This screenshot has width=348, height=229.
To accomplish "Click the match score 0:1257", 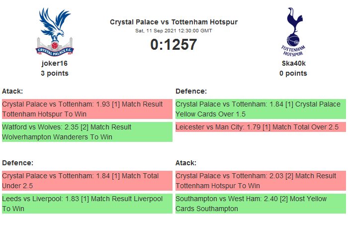I will (174, 44).
